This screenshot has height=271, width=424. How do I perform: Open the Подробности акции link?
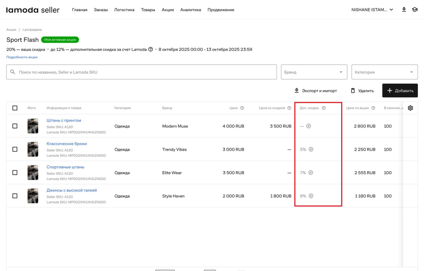pos(22,57)
